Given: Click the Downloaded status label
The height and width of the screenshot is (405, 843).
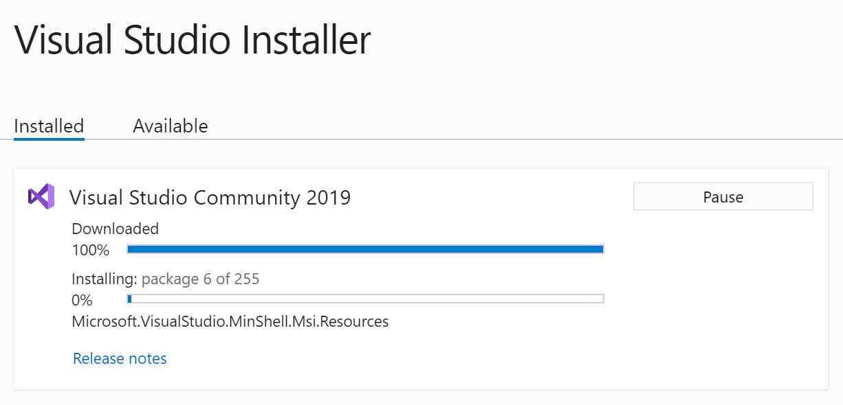Looking at the screenshot, I should (115, 229).
